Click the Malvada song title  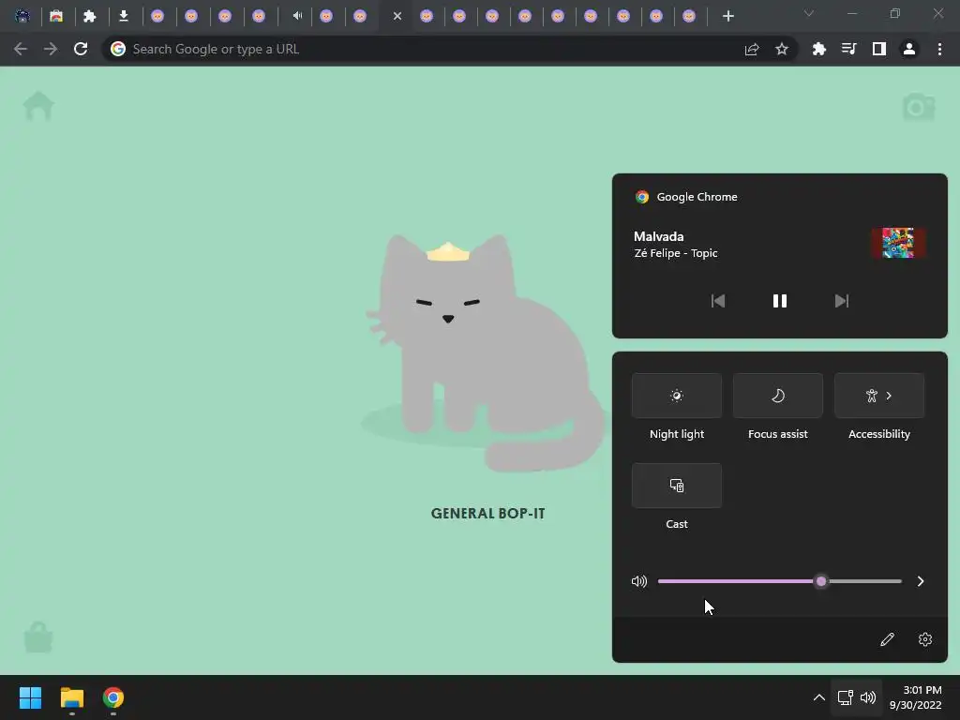point(659,236)
